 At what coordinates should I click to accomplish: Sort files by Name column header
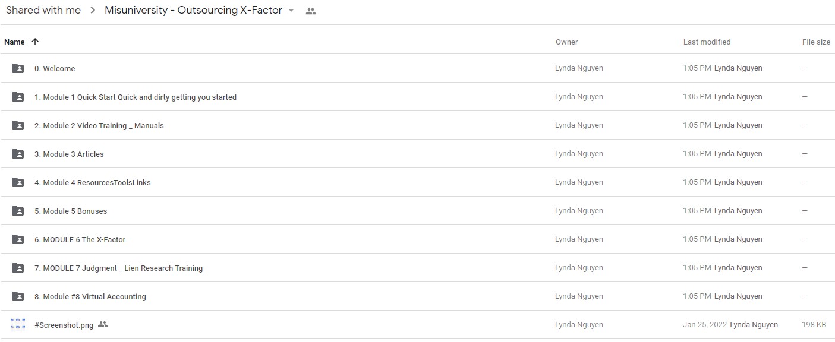[x=14, y=42]
